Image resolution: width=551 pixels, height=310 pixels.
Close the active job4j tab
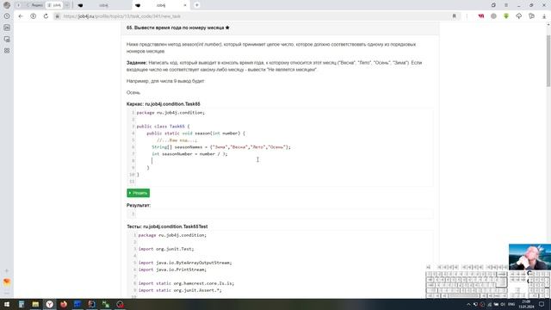tap(185, 5)
